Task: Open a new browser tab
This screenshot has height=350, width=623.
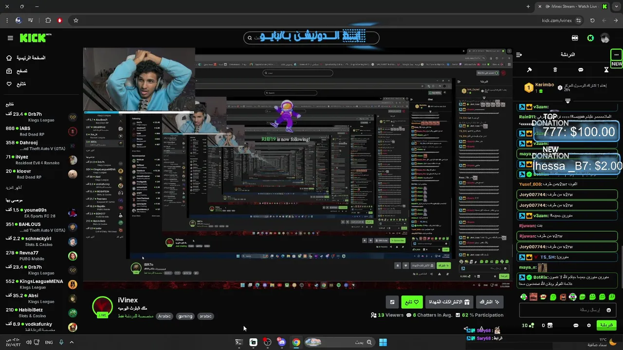Action: (528, 6)
